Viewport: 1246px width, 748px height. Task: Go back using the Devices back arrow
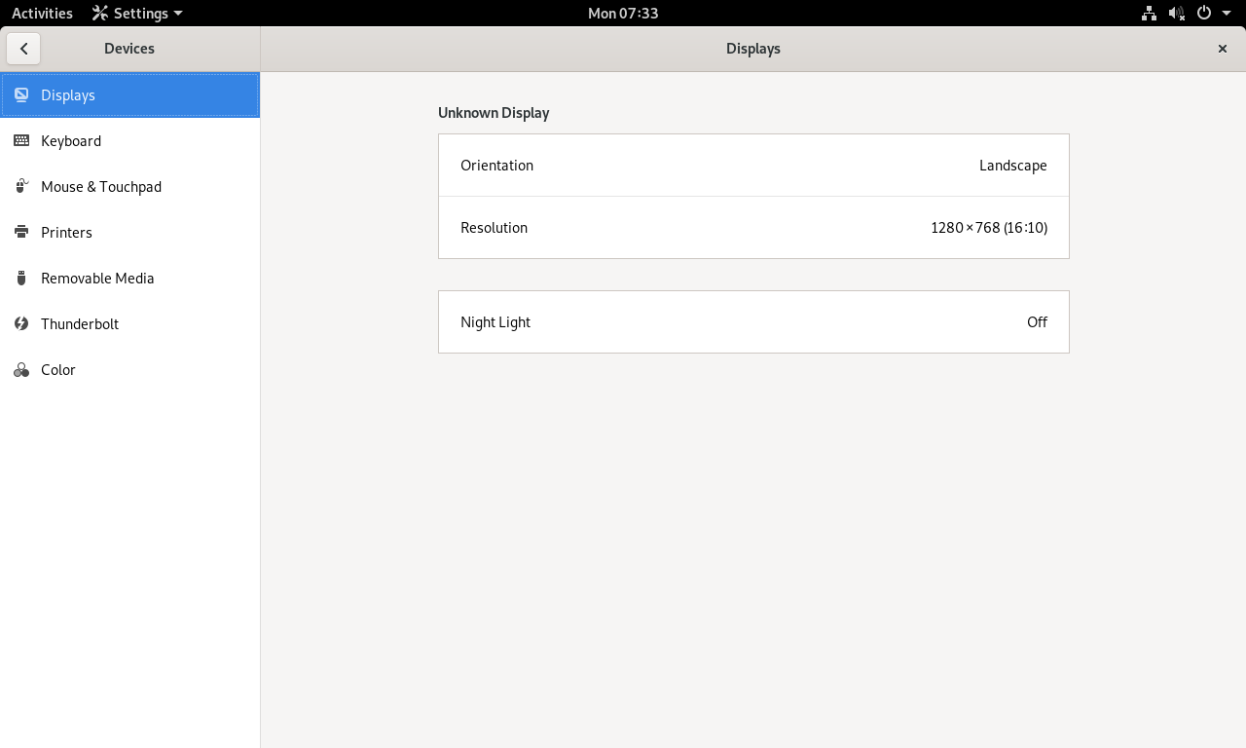pyautogui.click(x=23, y=49)
